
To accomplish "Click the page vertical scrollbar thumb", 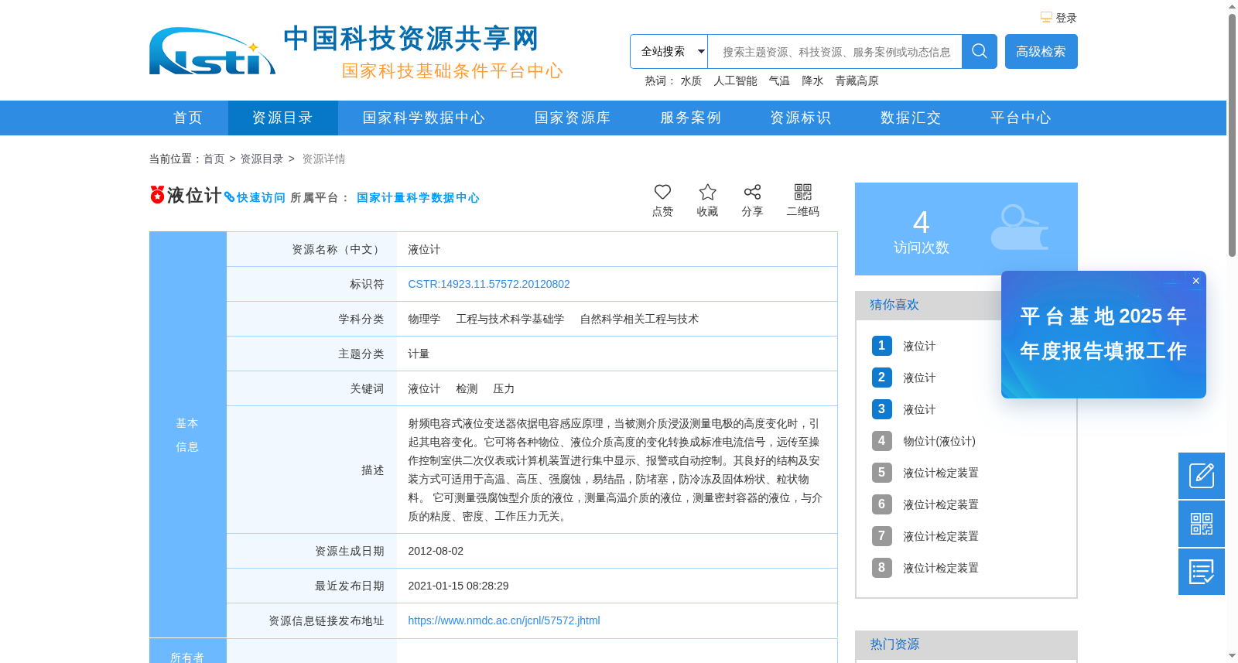I will click(1232, 135).
